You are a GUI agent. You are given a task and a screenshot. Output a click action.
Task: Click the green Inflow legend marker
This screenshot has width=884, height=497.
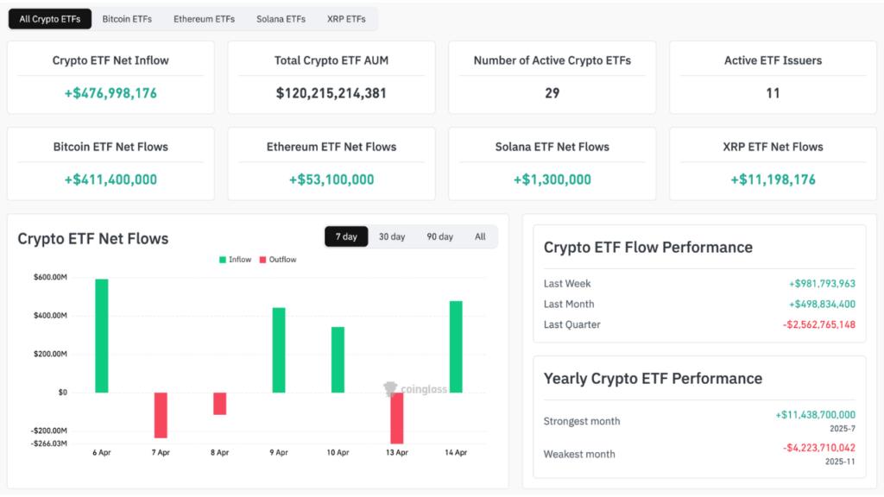[x=223, y=258]
